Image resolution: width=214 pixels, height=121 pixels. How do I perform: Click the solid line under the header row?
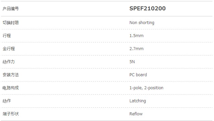pos(107,16)
